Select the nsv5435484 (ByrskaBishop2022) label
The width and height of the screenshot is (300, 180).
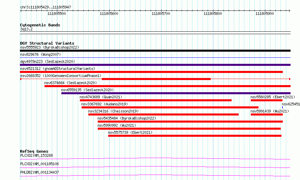point(127,118)
